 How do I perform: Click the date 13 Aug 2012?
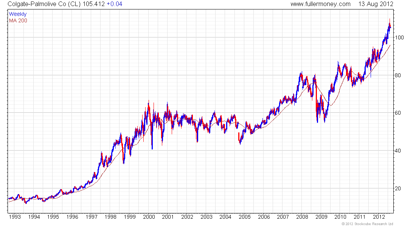376,4
